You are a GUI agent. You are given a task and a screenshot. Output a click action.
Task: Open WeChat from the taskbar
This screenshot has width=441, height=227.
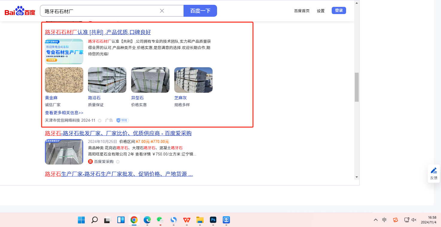click(160, 220)
